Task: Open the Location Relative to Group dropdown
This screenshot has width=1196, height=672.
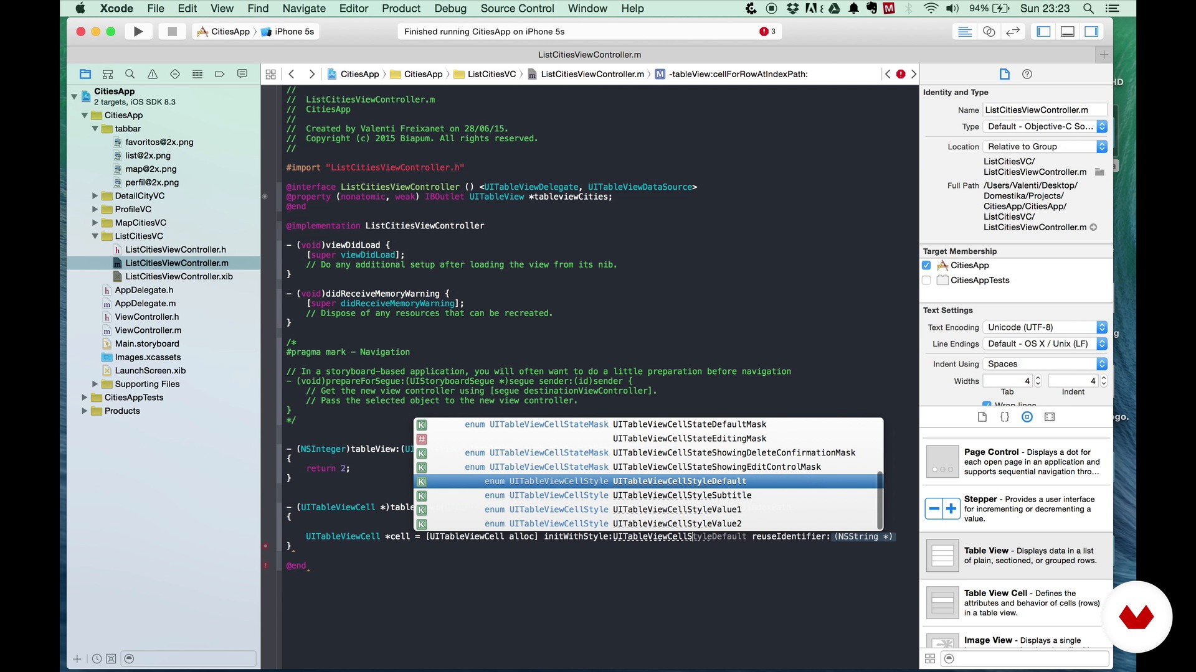Action: pos(1045,147)
